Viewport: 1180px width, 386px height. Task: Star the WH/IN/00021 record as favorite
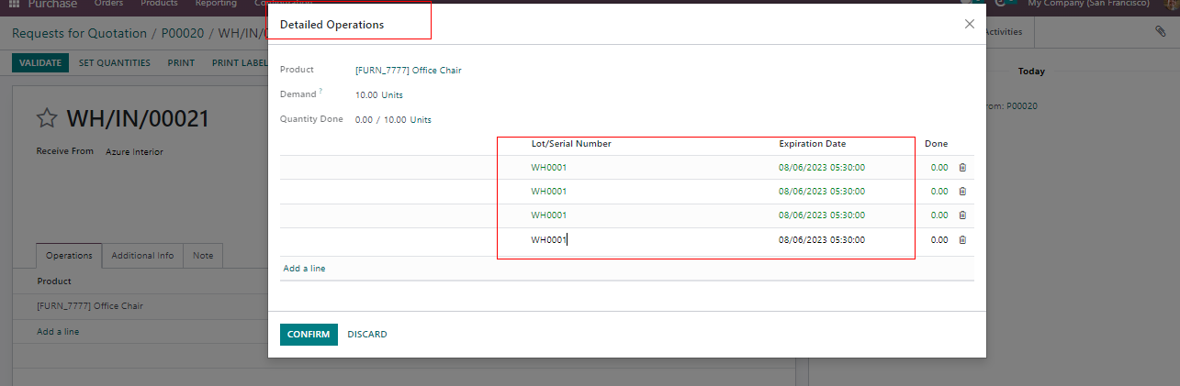(47, 118)
